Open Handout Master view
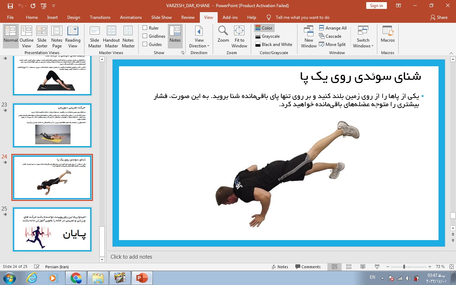Viewport: 456px width, 285px height. click(111, 36)
